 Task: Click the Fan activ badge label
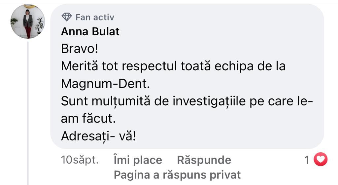pos(95,17)
